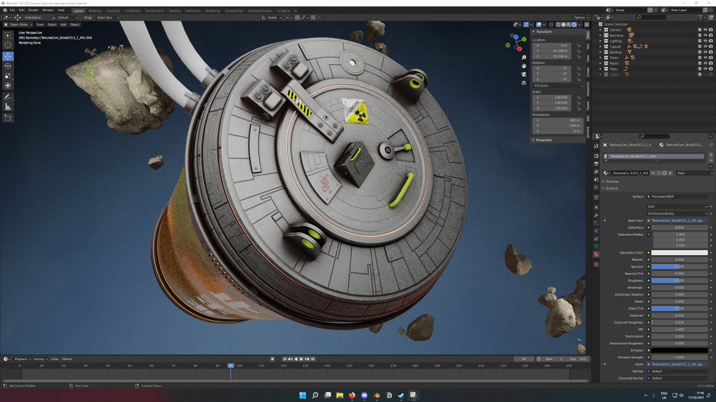The height and width of the screenshot is (402, 716).
Task: Hide Lighting collection in viewport
Action: [x=705, y=41]
